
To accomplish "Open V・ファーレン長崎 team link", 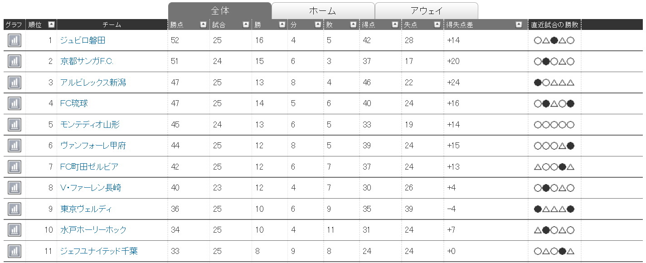I will 91,188.
